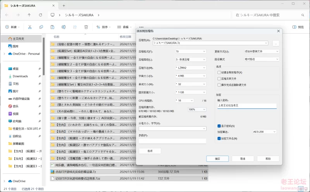The image size is (310, 192).
Task: Open the dictionary size 4 MB dropdown
Action: click(x=191, y=76)
